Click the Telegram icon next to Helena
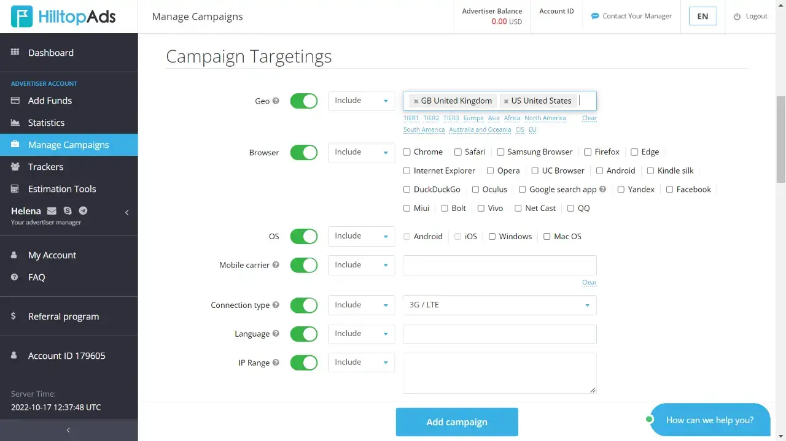786x441 pixels. (83, 211)
